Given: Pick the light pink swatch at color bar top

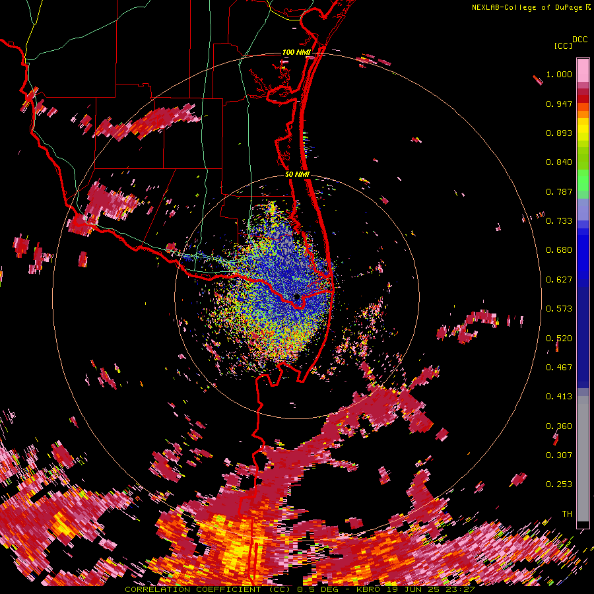Looking at the screenshot, I should tap(583, 70).
